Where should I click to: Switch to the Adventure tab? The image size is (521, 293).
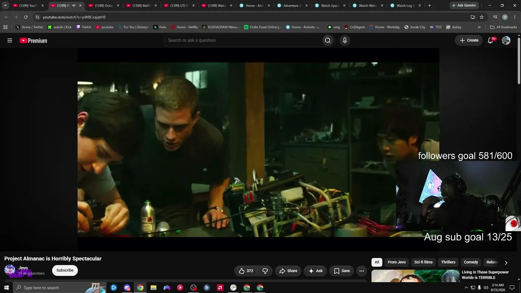289,6
